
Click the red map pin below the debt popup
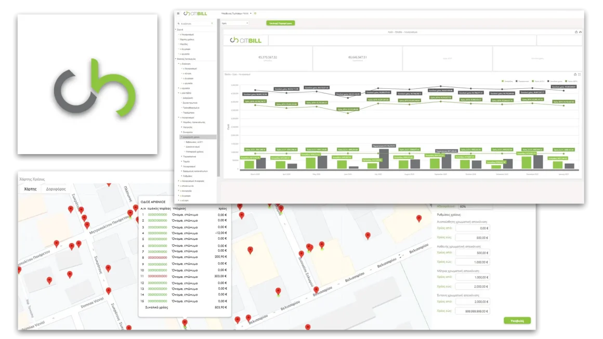tap(185, 322)
